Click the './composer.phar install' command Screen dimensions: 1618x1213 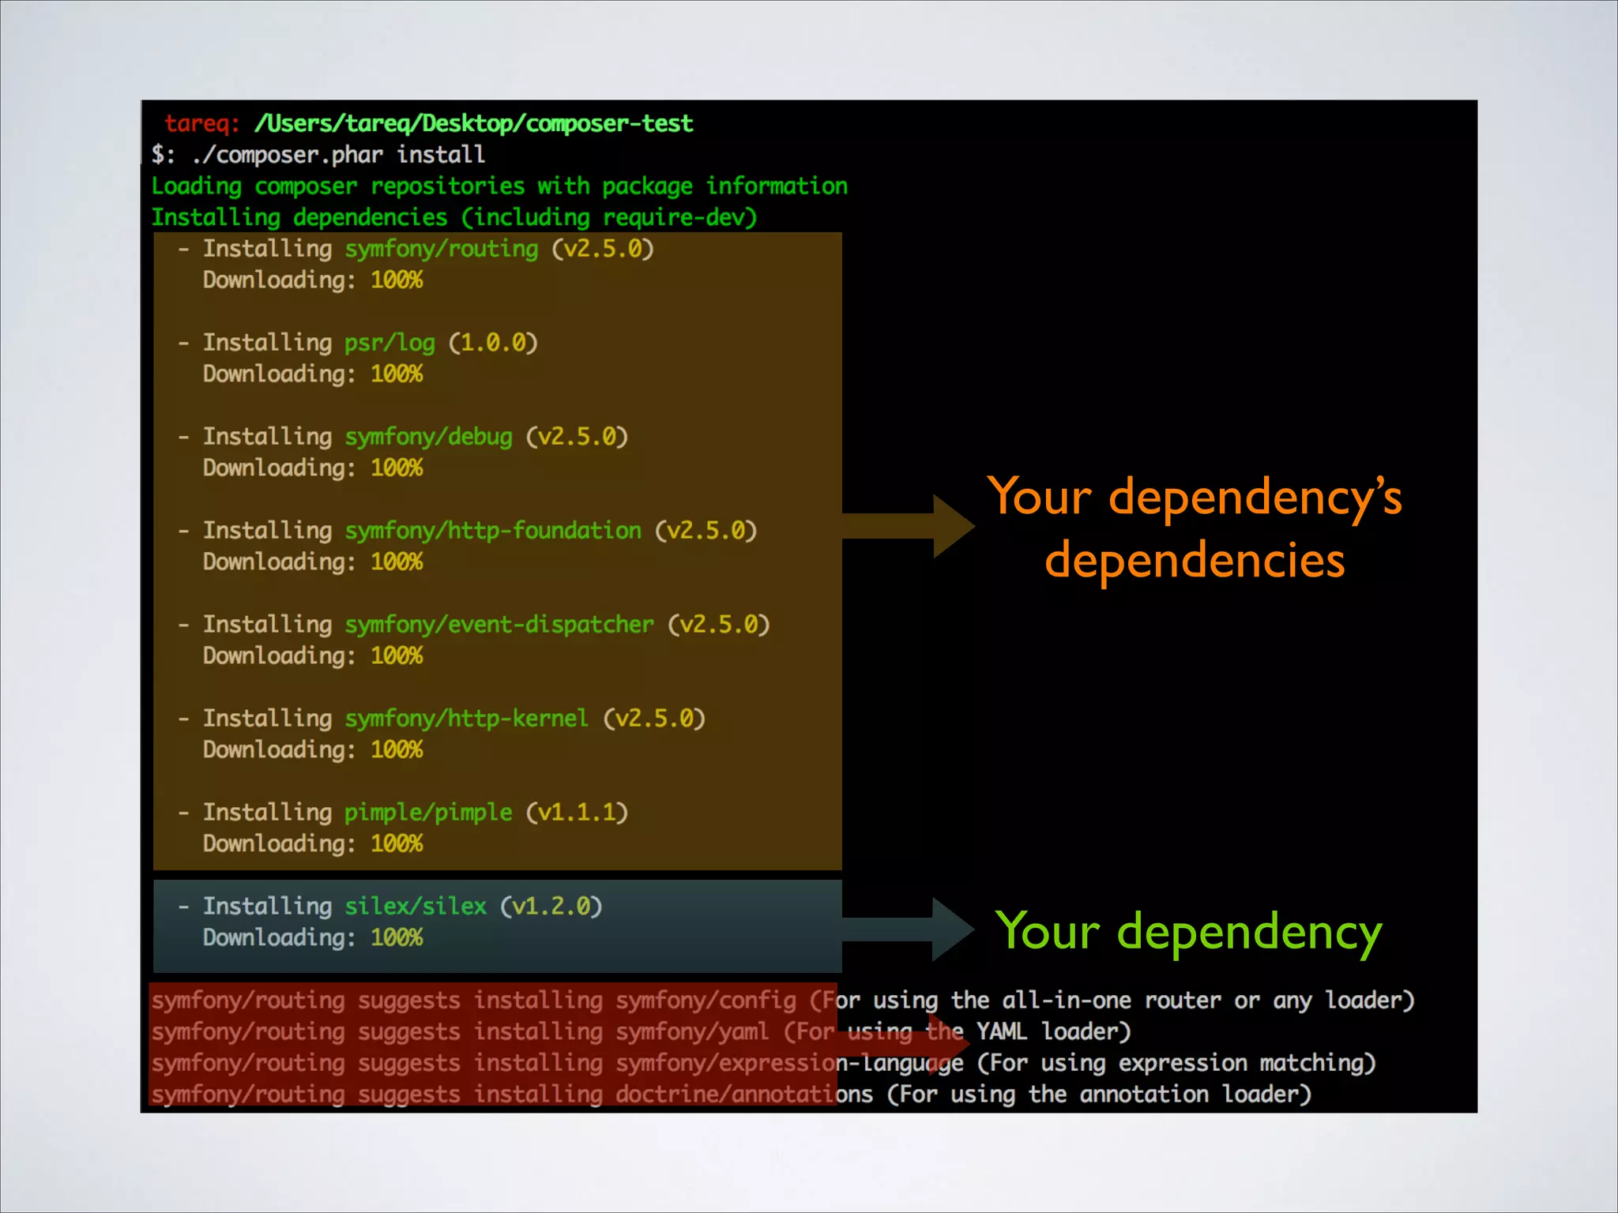pos(338,155)
